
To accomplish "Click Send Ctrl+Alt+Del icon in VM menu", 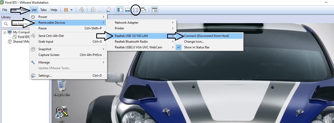I will [33, 36].
